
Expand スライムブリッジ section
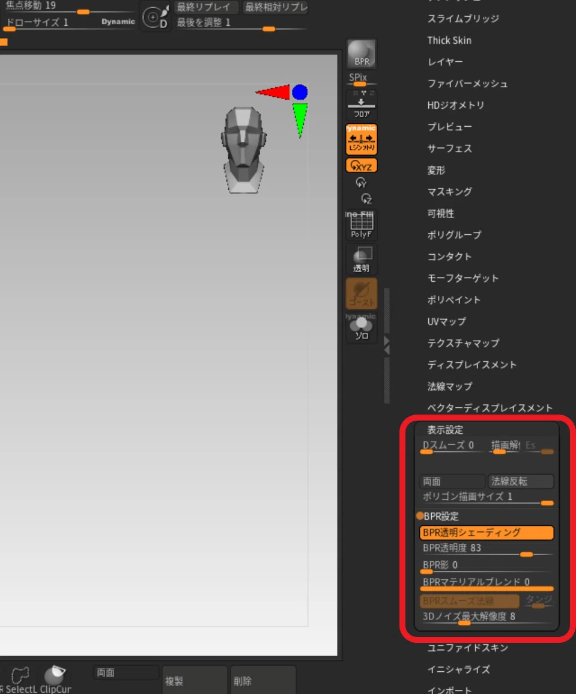point(462,19)
